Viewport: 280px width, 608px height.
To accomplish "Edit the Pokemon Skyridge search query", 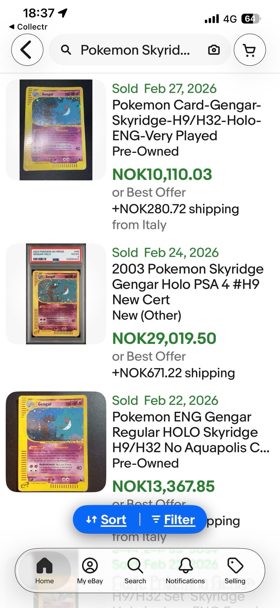I will (x=135, y=50).
